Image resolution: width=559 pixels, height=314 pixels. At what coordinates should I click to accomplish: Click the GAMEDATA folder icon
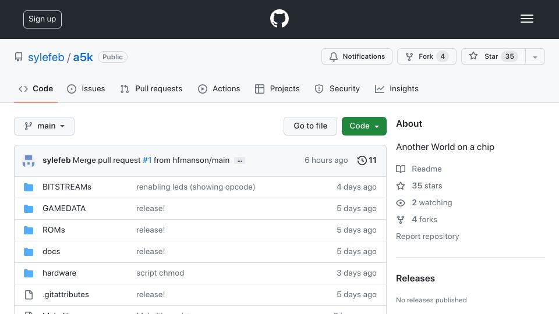pyautogui.click(x=29, y=209)
